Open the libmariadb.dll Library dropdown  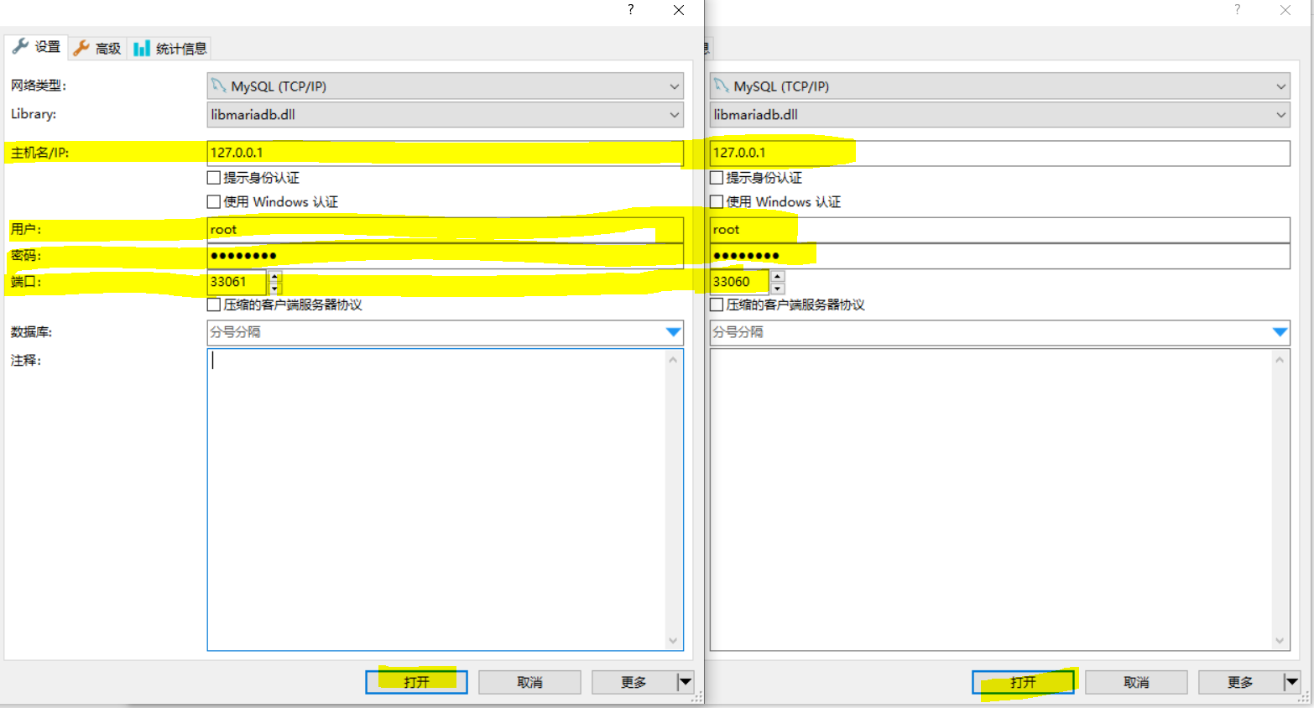[x=675, y=115]
